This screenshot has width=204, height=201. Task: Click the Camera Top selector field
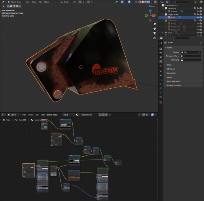191,52
